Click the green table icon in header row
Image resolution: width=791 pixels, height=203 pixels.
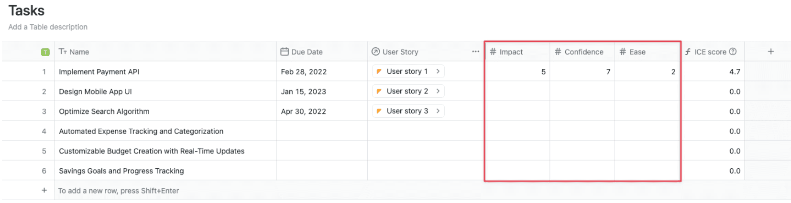click(x=45, y=52)
